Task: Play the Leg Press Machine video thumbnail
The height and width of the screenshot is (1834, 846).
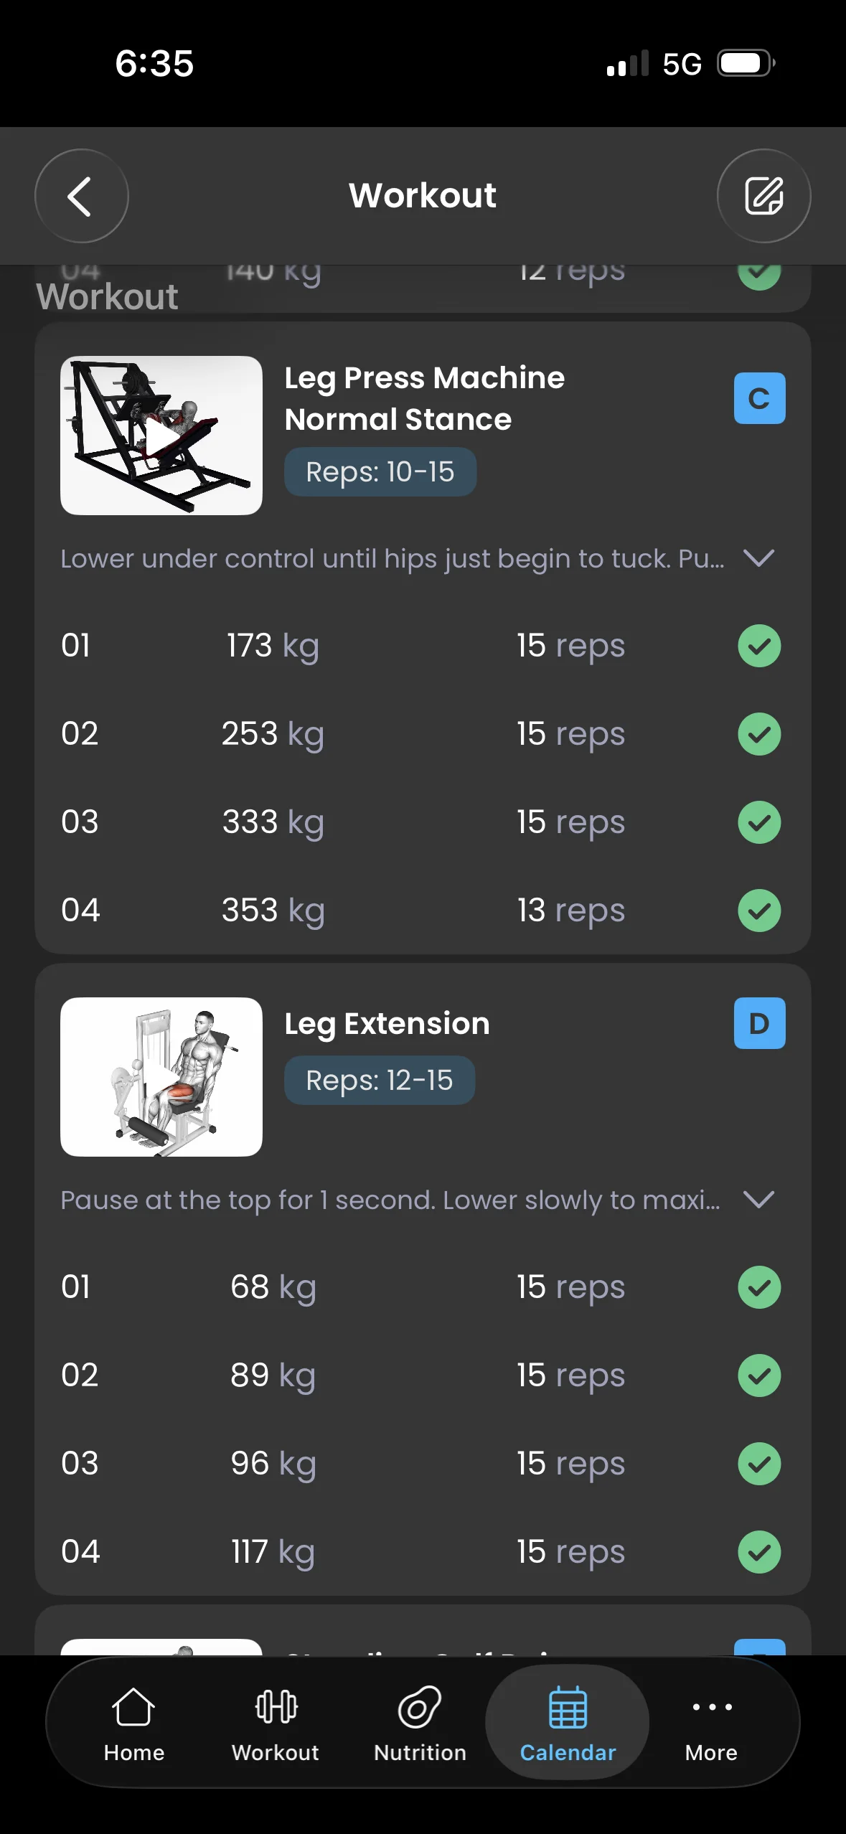Action: (x=161, y=436)
